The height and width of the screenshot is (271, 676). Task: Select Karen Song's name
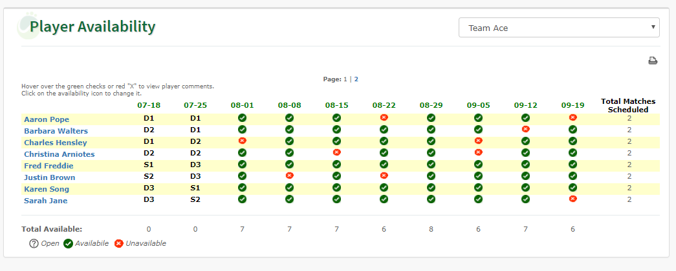pyautogui.click(x=47, y=189)
